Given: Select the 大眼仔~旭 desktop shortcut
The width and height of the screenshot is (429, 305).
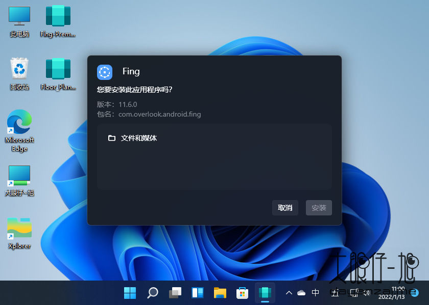Looking at the screenshot, I should [x=19, y=181].
